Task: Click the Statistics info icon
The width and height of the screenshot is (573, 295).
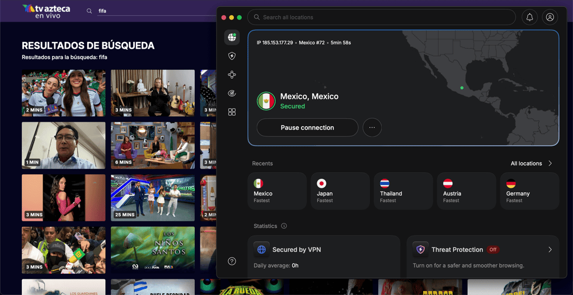Action: (x=284, y=226)
